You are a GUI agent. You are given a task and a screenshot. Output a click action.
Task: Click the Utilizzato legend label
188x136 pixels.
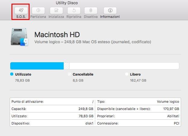(x=23, y=74)
